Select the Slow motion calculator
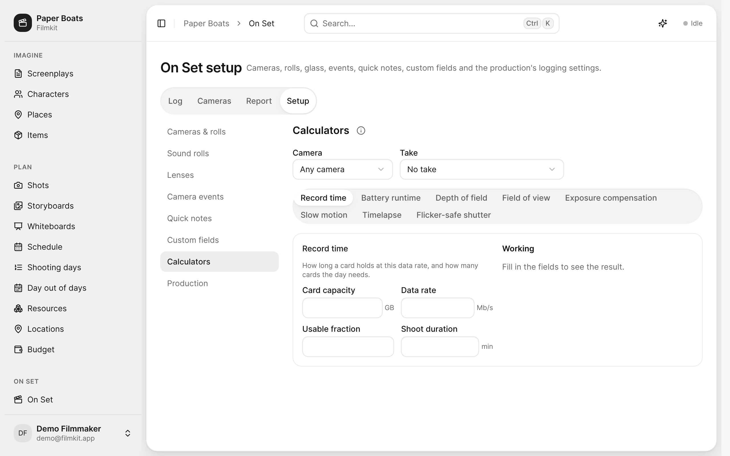This screenshot has width=730, height=456. pos(324,215)
